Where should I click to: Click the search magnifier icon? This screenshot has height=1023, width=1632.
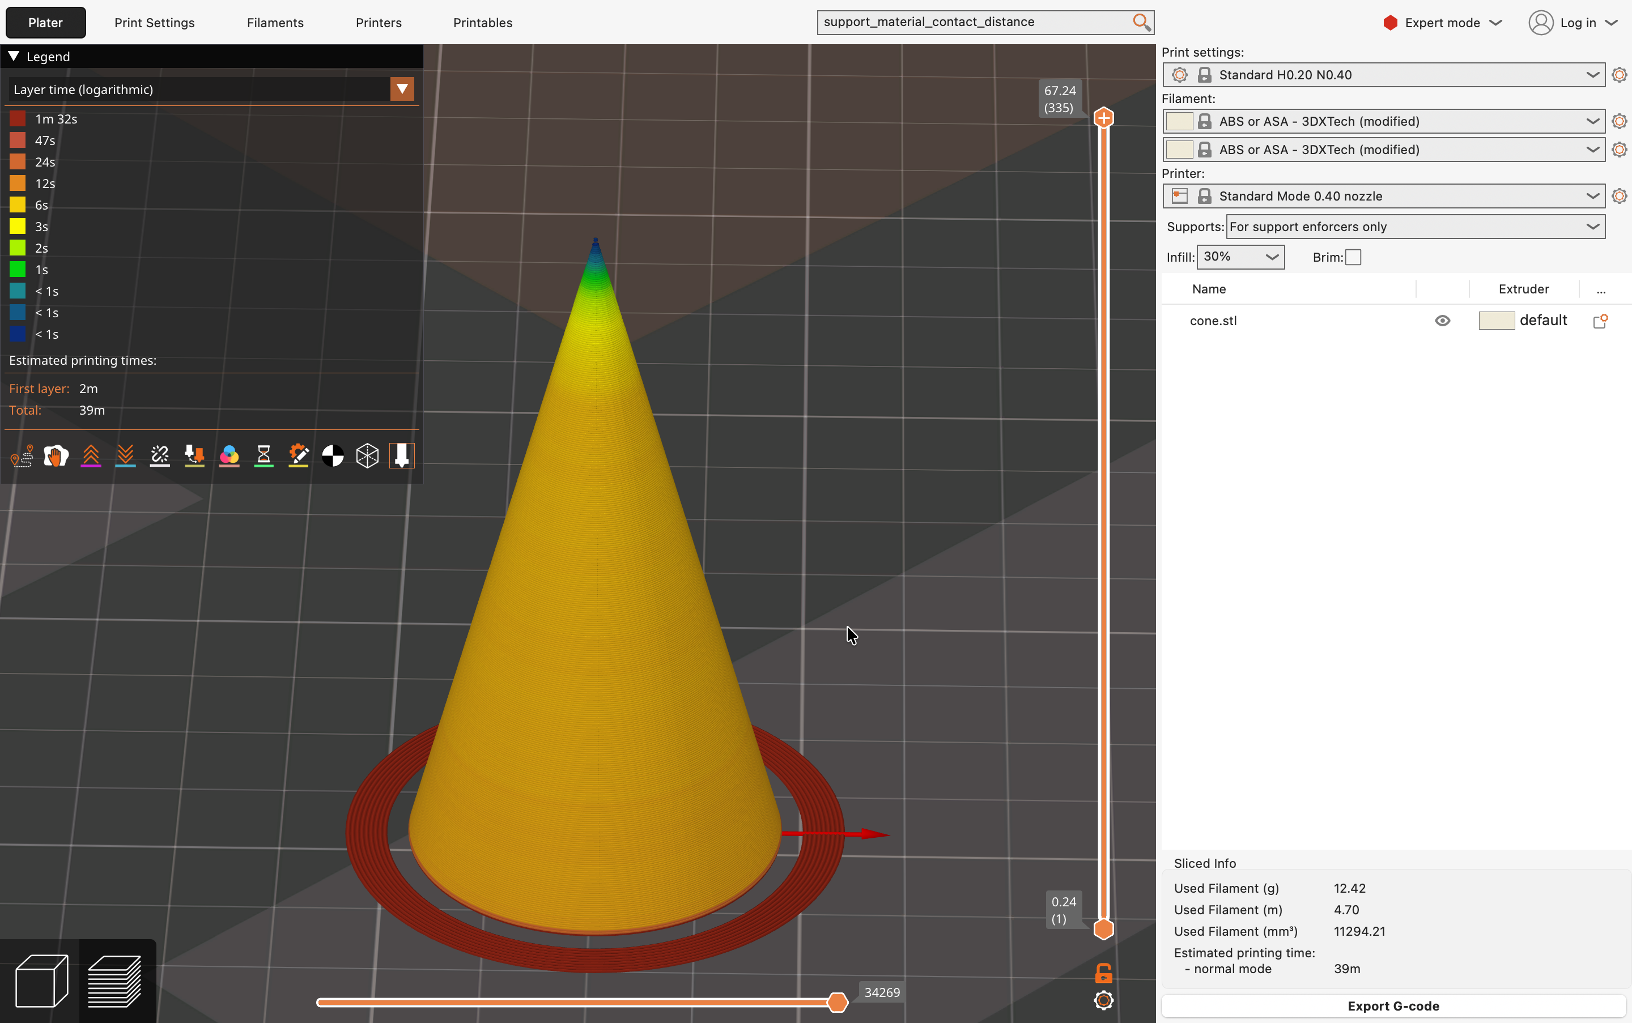pos(1141,22)
